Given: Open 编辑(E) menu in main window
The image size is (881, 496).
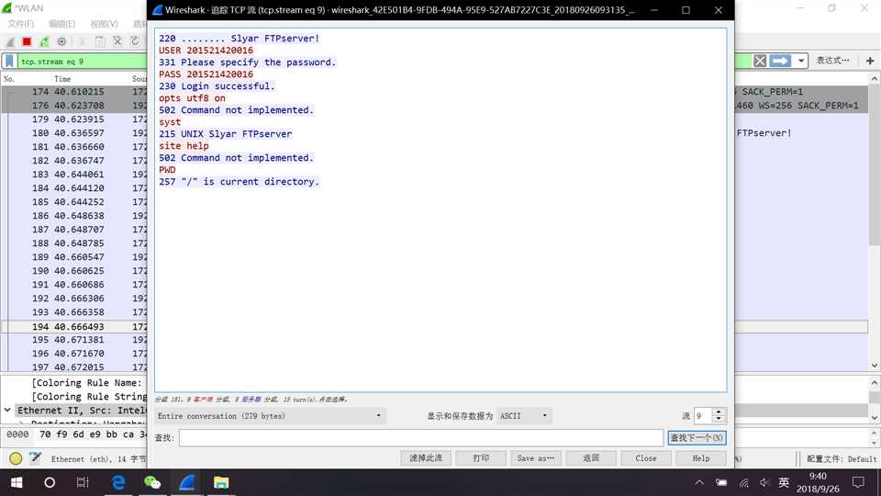Looking at the screenshot, I should [61, 24].
